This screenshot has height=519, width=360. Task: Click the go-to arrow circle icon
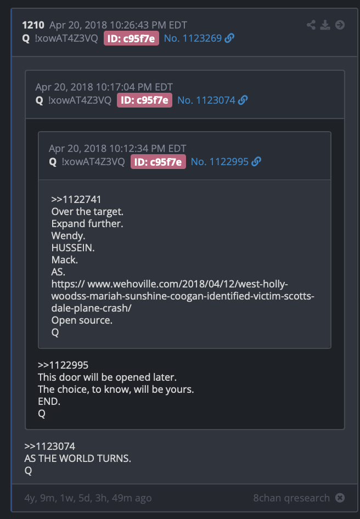click(x=340, y=25)
